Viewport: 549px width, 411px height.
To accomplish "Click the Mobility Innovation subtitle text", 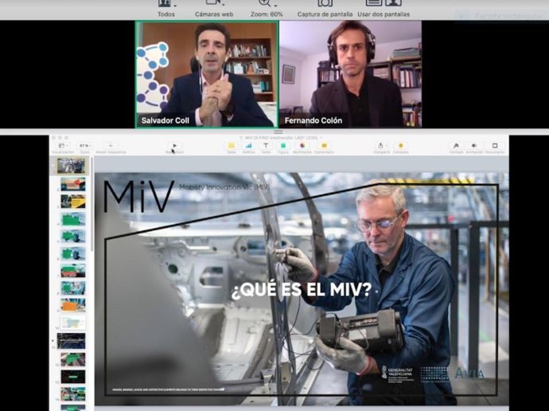I will 224,187.
